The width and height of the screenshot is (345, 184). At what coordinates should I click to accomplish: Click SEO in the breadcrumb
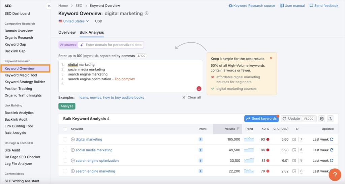click(79, 6)
